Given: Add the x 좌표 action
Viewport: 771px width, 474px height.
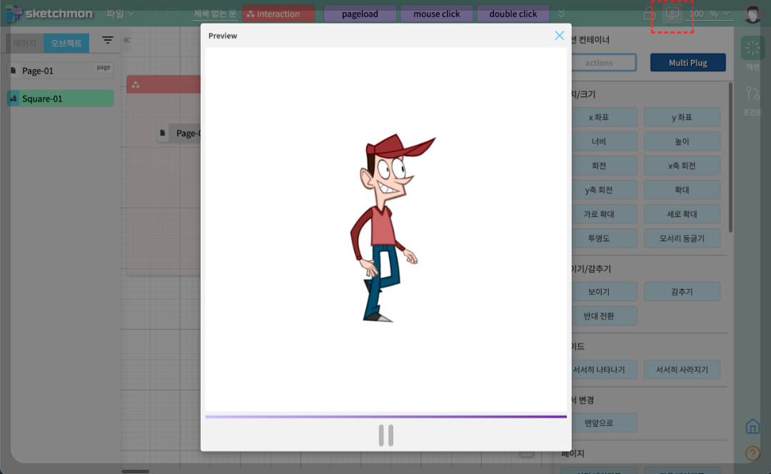Looking at the screenshot, I should tap(605, 117).
